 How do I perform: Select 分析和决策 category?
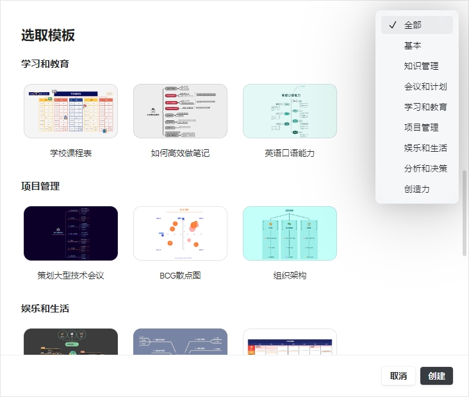(416, 168)
